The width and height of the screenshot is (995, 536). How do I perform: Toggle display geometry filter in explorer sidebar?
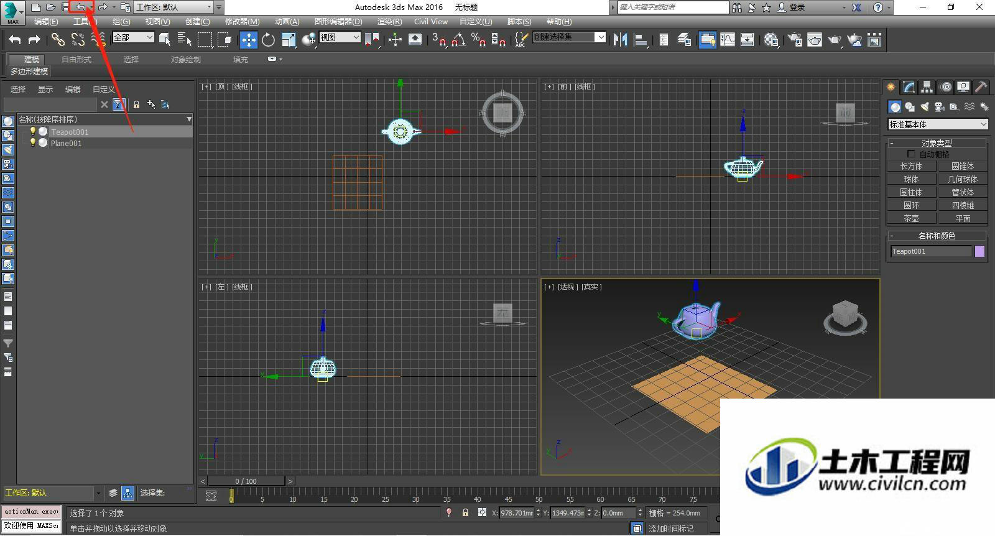coord(8,121)
